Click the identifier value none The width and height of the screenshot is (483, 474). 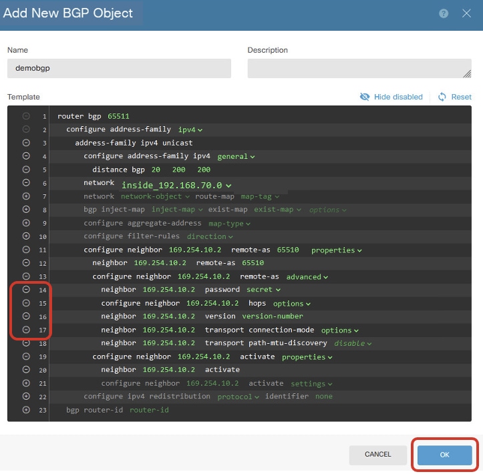[324, 397]
